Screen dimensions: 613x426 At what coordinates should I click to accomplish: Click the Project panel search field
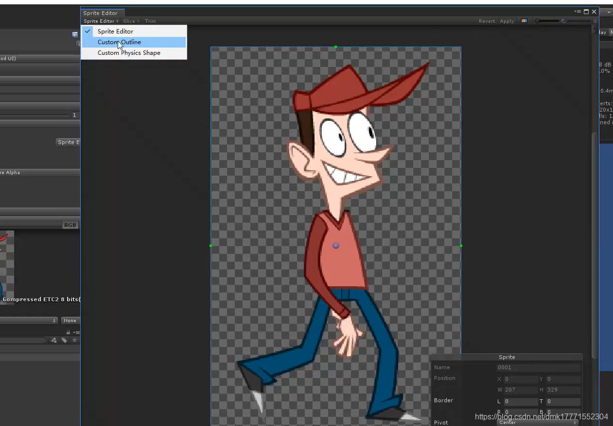tap(23, 340)
